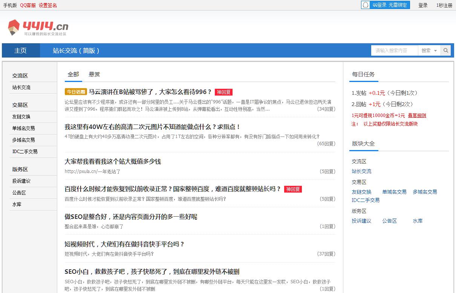Open the 主页 navigation item

pyautogui.click(x=21, y=50)
